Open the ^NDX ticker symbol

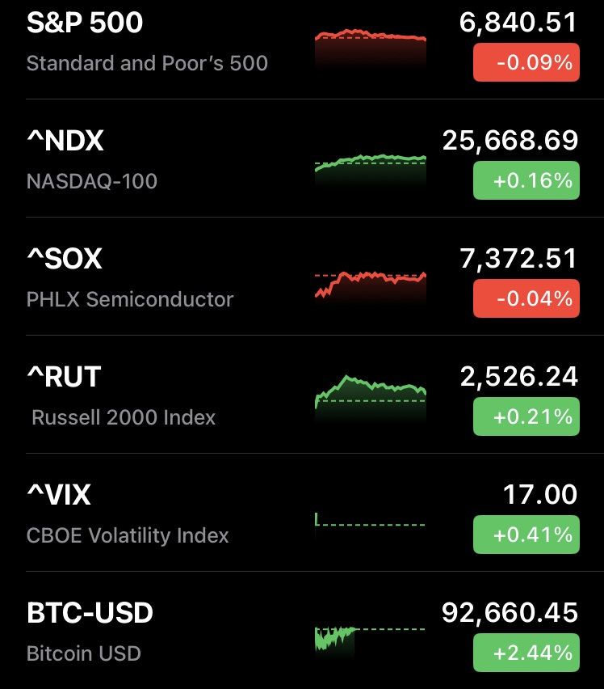65,142
